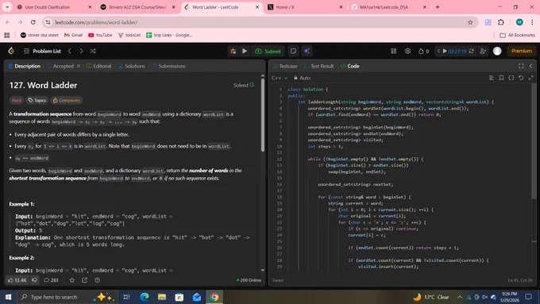Open striver dsa sheet bookmark
The image size is (540, 304).
click(x=39, y=35)
